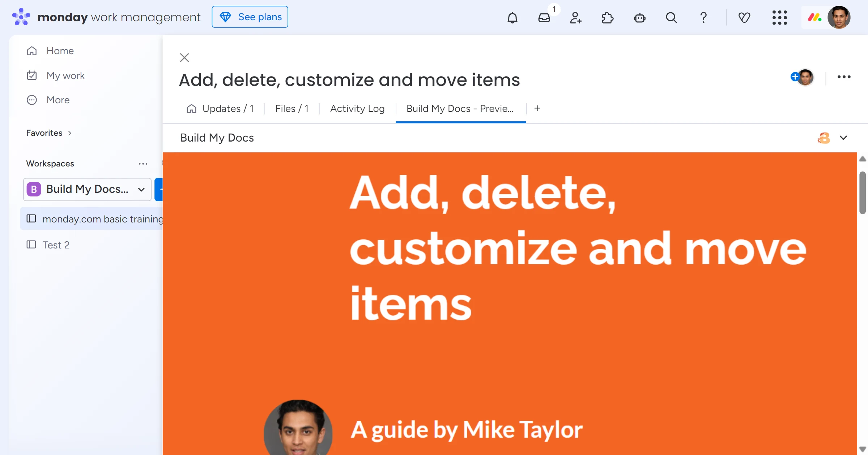Image resolution: width=868 pixels, height=455 pixels.
Task: Add a new view with plus tab
Action: click(537, 108)
